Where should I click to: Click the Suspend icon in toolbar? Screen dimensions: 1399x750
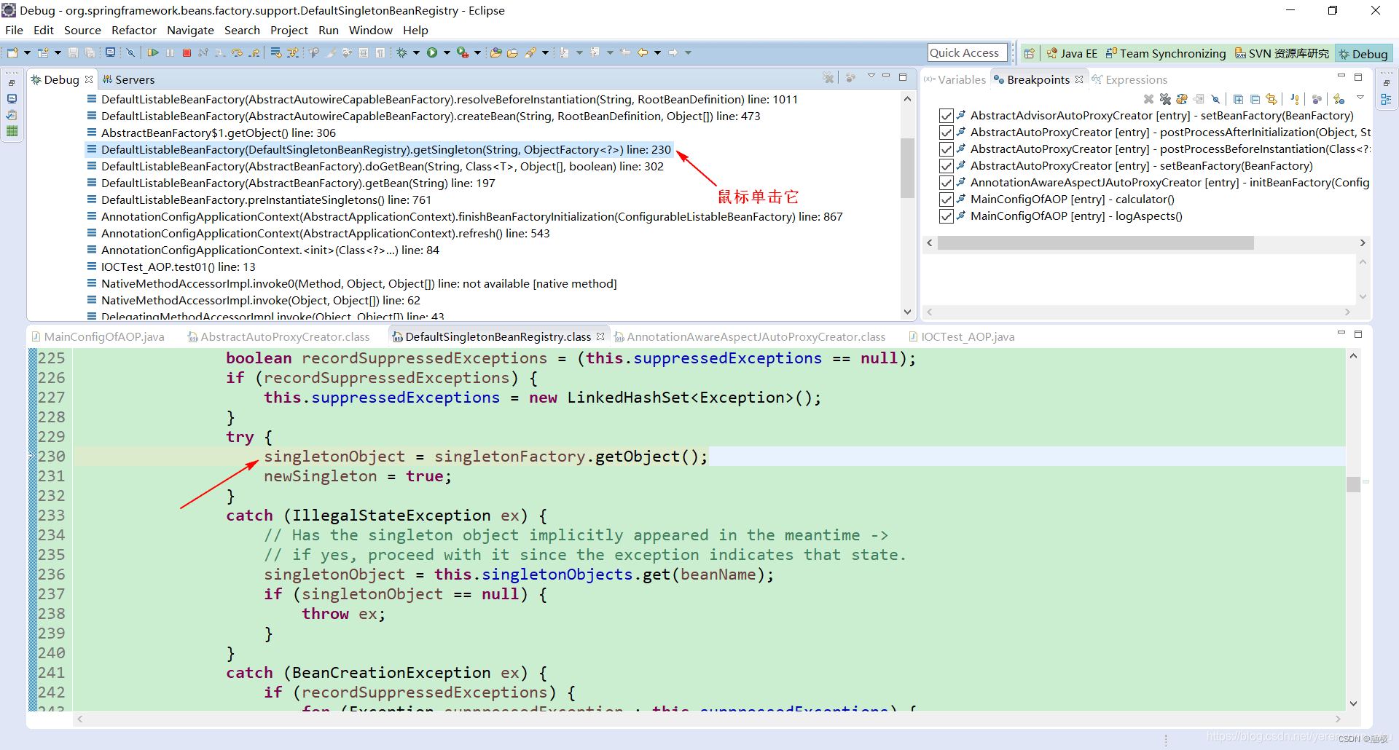pyautogui.click(x=170, y=52)
